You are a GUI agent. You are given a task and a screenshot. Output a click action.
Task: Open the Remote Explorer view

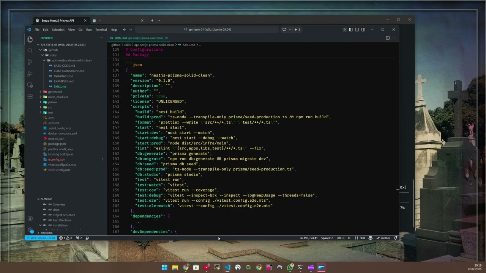[30, 85]
